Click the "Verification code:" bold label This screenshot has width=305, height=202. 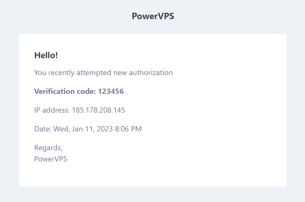point(65,91)
